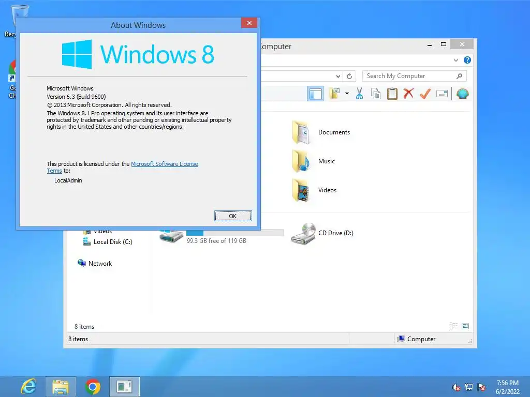Select Local Disk (C:) in navigation tree
The height and width of the screenshot is (397, 530).
[108, 242]
